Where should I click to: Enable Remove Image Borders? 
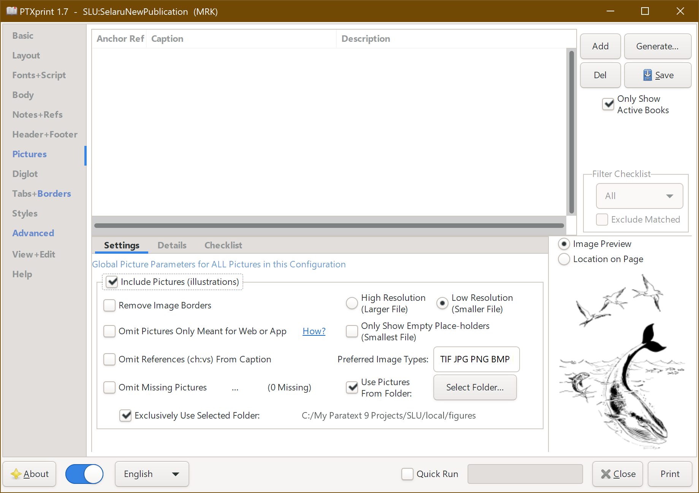[x=109, y=305]
